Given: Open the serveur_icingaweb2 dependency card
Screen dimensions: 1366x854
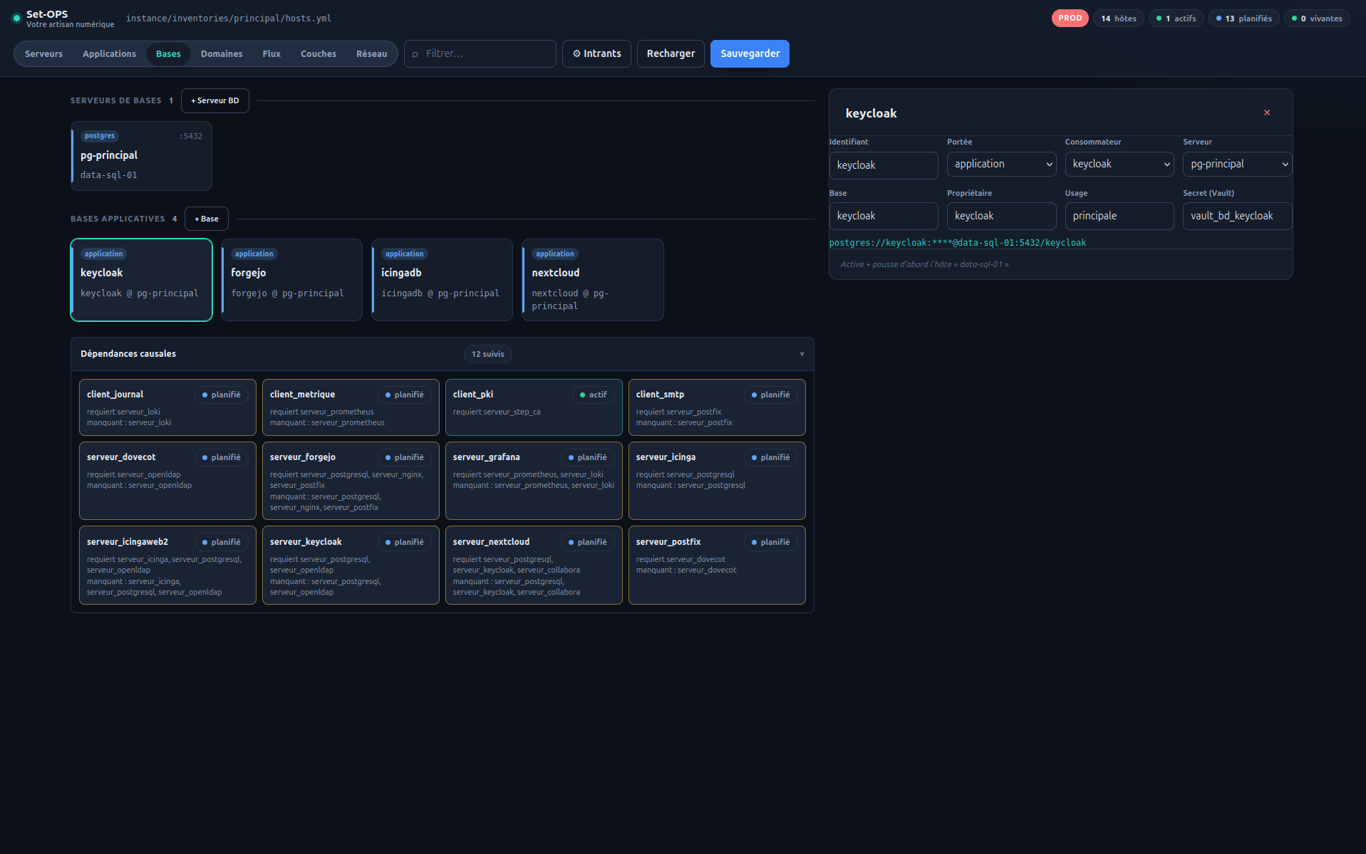Looking at the screenshot, I should coord(167,566).
